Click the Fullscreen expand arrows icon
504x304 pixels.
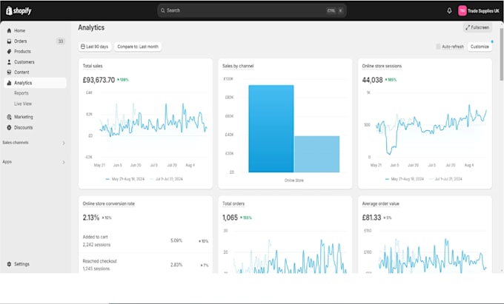tap(468, 27)
